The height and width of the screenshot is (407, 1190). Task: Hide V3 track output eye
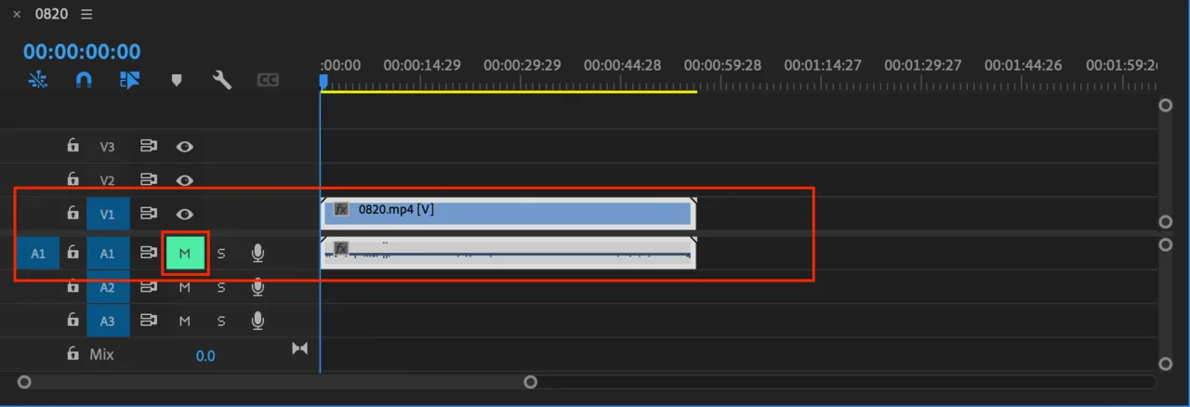point(185,146)
